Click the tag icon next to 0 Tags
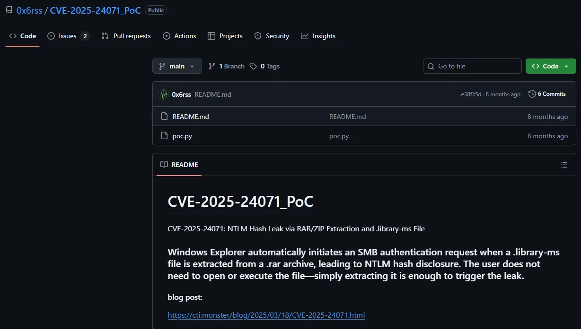This screenshot has height=329, width=581. pyautogui.click(x=254, y=66)
